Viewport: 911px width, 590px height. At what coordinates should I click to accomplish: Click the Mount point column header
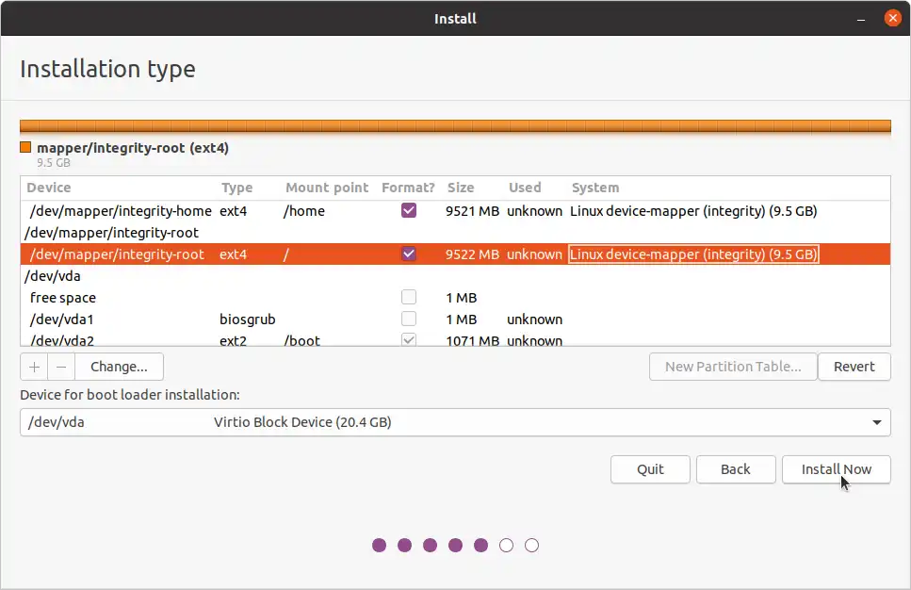pyautogui.click(x=327, y=188)
